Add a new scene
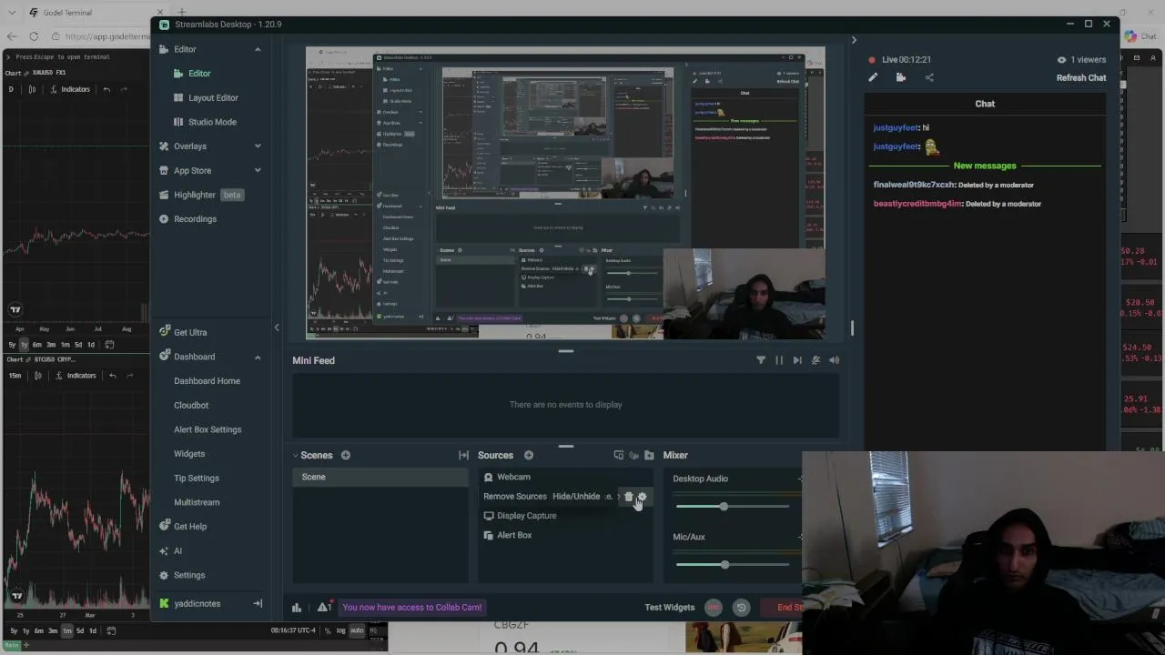This screenshot has width=1165, height=655. pos(346,455)
